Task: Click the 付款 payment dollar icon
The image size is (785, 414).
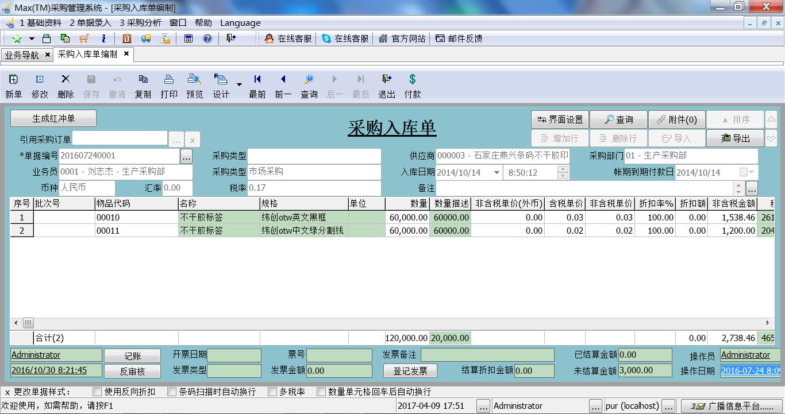Action: (413, 86)
